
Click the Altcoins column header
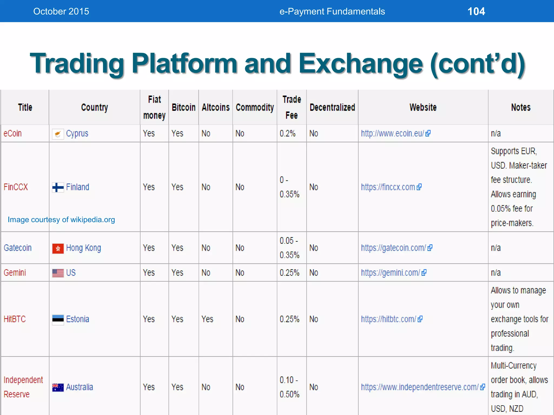216,108
